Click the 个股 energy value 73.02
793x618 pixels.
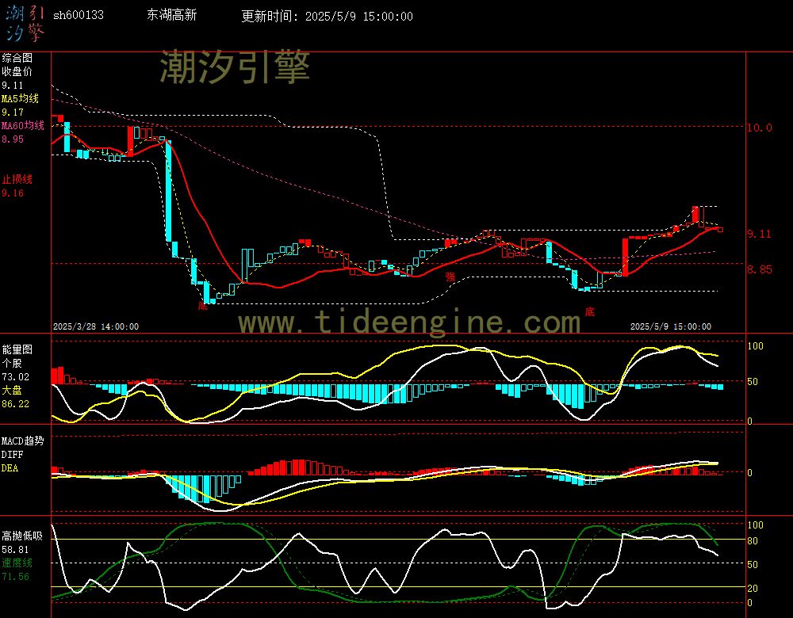click(x=15, y=377)
